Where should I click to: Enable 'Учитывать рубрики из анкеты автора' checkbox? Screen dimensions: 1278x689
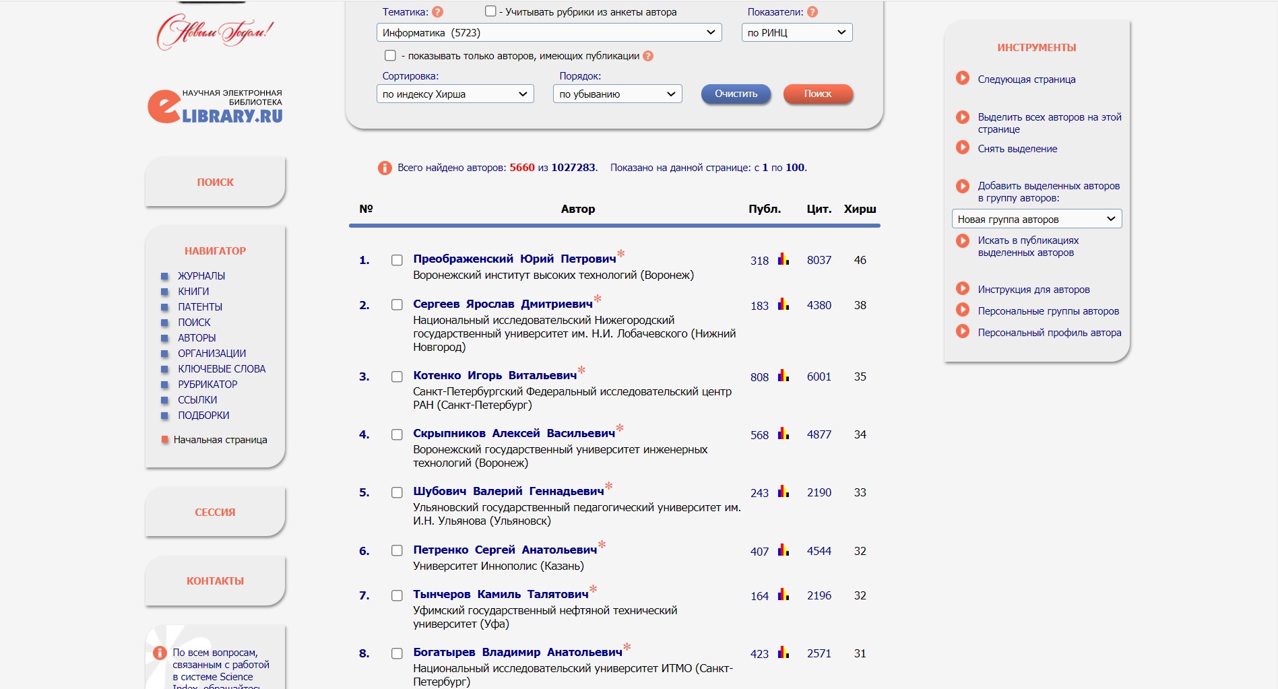click(x=490, y=11)
